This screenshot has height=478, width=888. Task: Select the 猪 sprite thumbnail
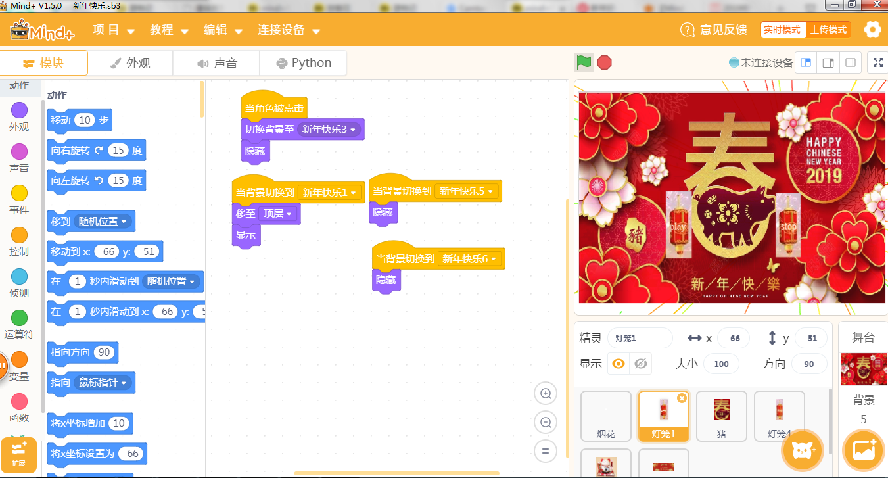coord(722,416)
